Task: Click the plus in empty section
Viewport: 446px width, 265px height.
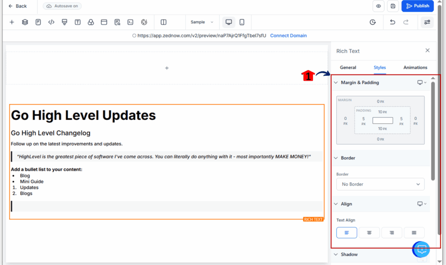Action: [167, 68]
